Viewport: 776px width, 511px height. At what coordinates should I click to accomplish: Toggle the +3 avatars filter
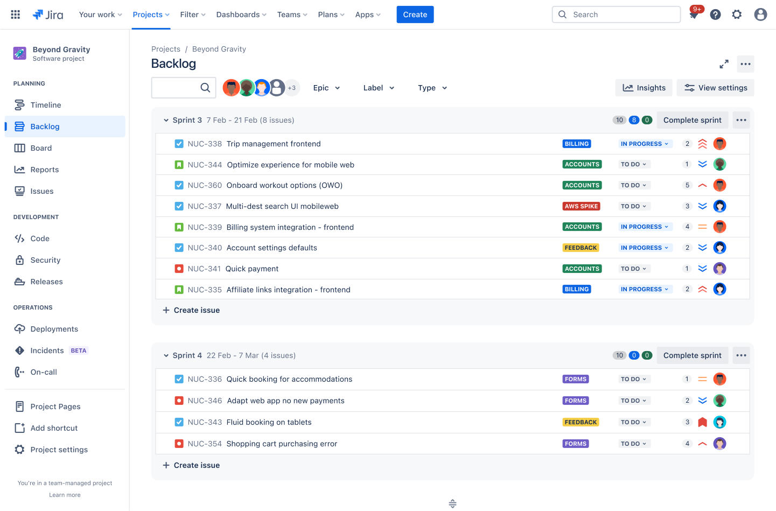tap(292, 87)
